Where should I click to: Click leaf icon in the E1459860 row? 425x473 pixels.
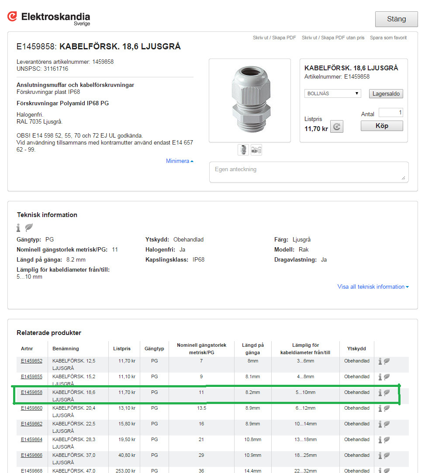(x=387, y=408)
